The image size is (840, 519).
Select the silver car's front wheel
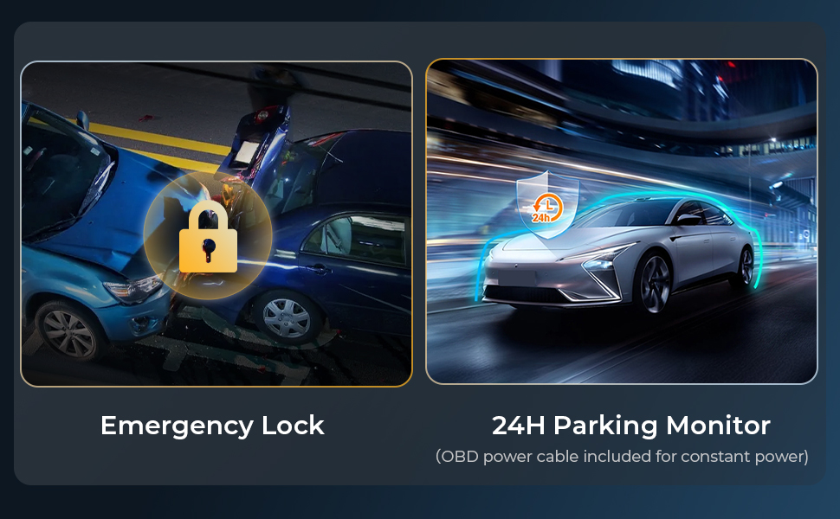pyautogui.click(x=654, y=283)
